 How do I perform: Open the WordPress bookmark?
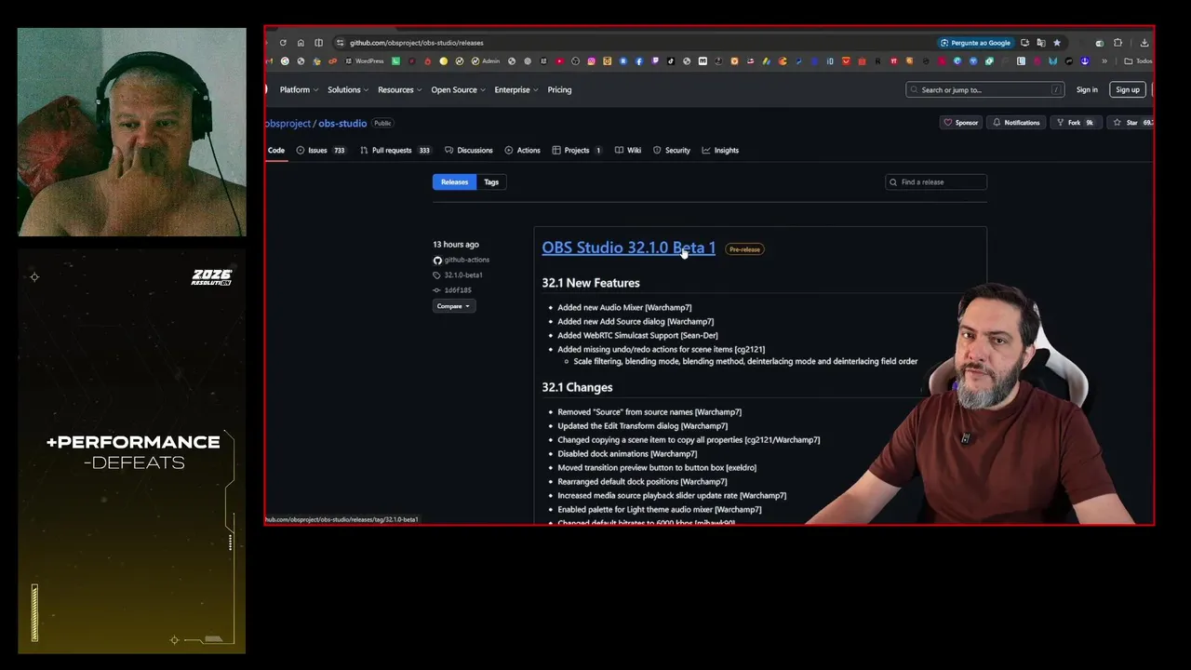(364, 61)
